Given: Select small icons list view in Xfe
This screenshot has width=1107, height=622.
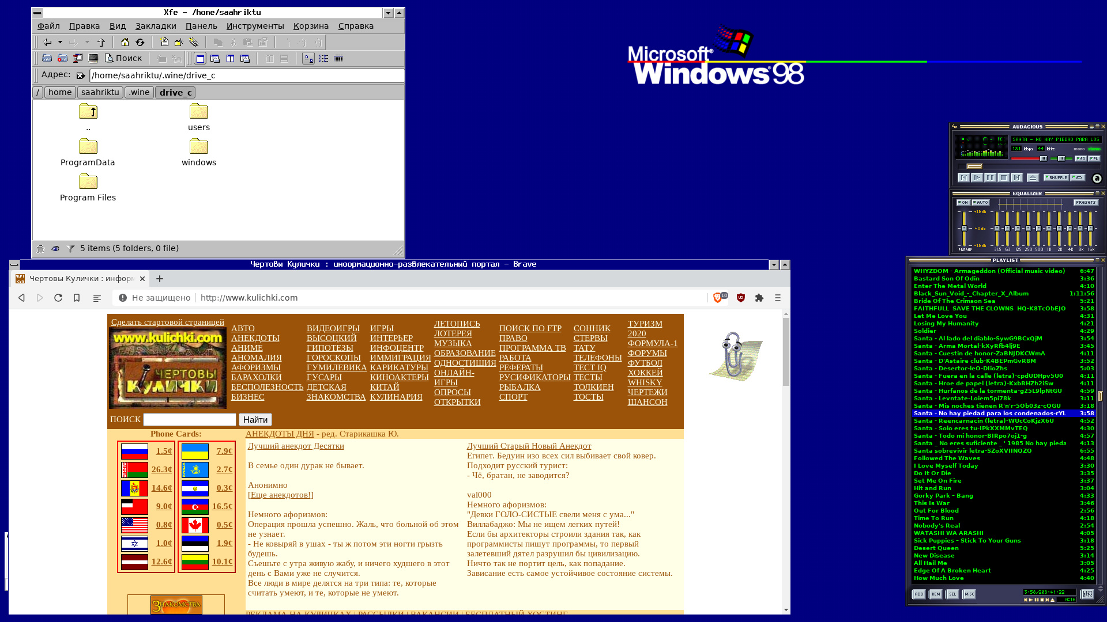Looking at the screenshot, I should (x=323, y=58).
